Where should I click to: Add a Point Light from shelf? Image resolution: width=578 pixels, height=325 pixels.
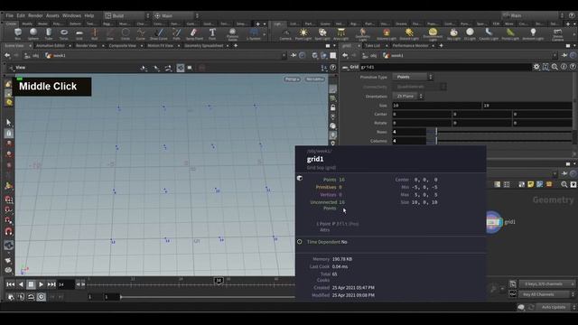303,34
